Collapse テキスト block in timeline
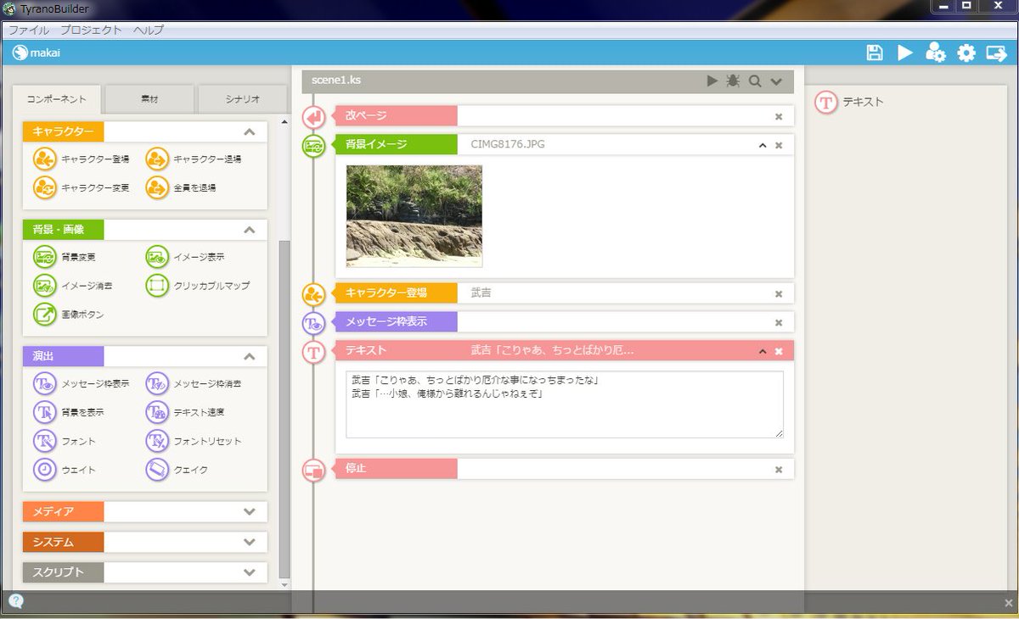1019x619 pixels. (763, 351)
